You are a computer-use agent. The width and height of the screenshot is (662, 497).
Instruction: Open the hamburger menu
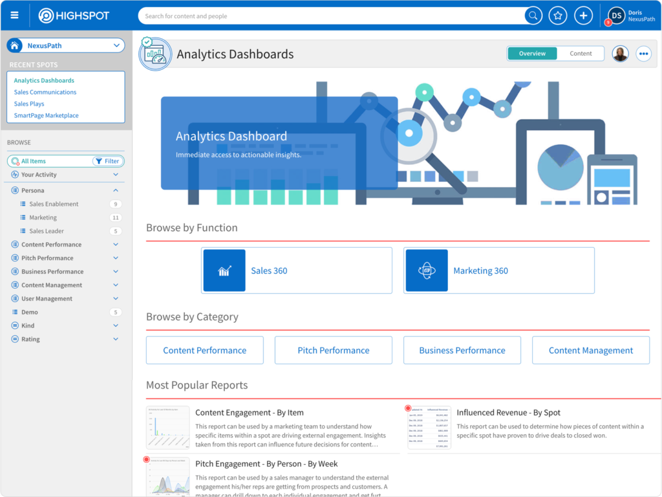[14, 16]
